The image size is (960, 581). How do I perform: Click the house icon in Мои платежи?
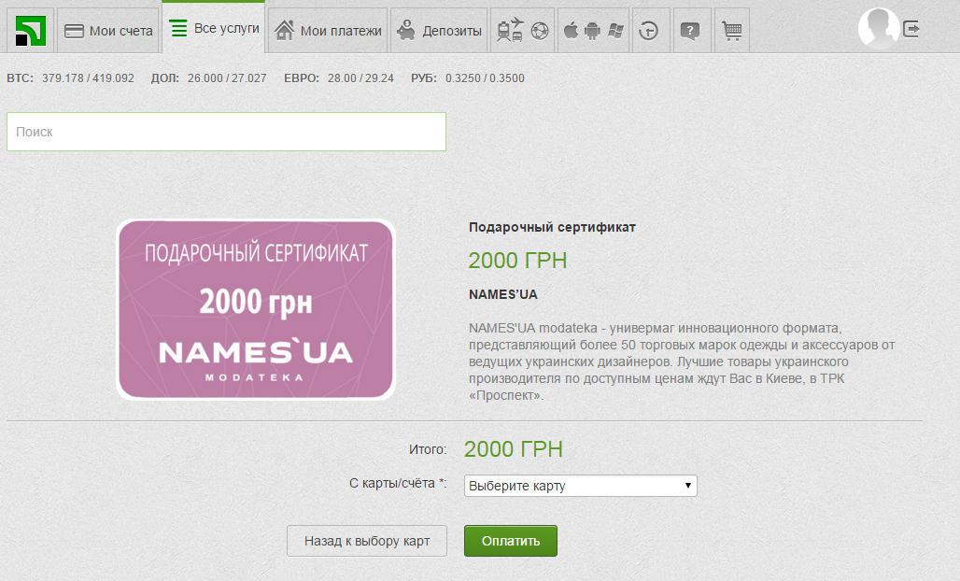(x=285, y=31)
